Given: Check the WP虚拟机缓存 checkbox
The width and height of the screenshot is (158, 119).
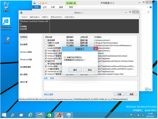Looking at the screenshot, I should [46, 69].
